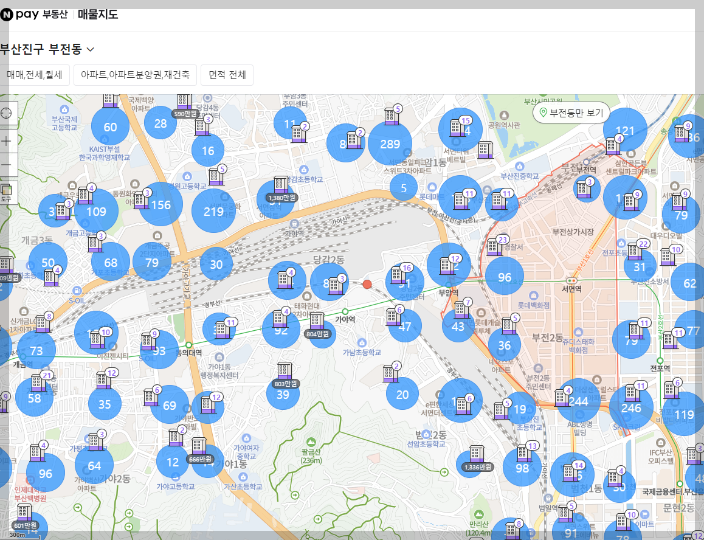Click the 서면역 station label

pyautogui.click(x=571, y=288)
